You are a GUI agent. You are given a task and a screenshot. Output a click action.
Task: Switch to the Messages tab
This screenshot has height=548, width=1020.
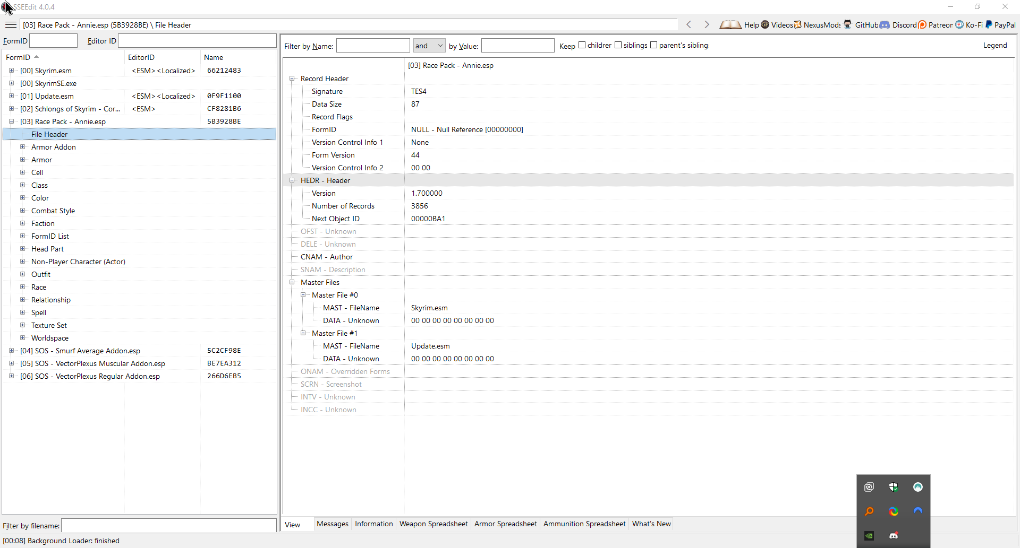click(x=333, y=524)
